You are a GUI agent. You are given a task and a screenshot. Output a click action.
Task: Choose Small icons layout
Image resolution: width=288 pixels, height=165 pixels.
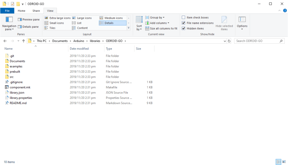pos(54,23)
